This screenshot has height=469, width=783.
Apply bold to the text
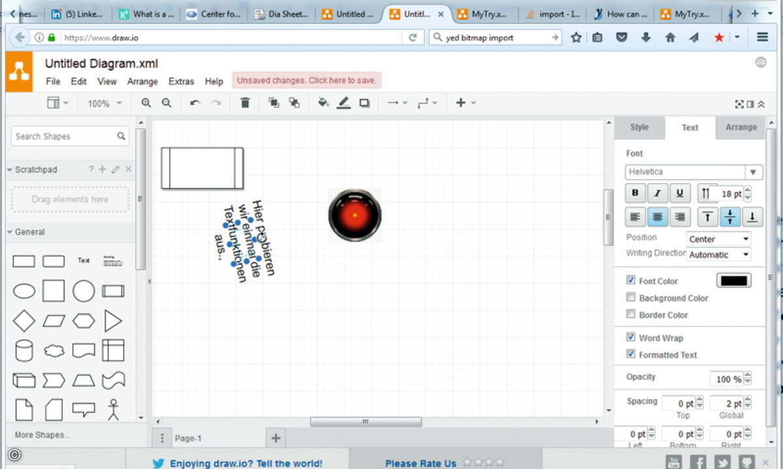[635, 193]
